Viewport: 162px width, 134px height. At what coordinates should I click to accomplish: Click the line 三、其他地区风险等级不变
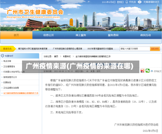click(67, 112)
